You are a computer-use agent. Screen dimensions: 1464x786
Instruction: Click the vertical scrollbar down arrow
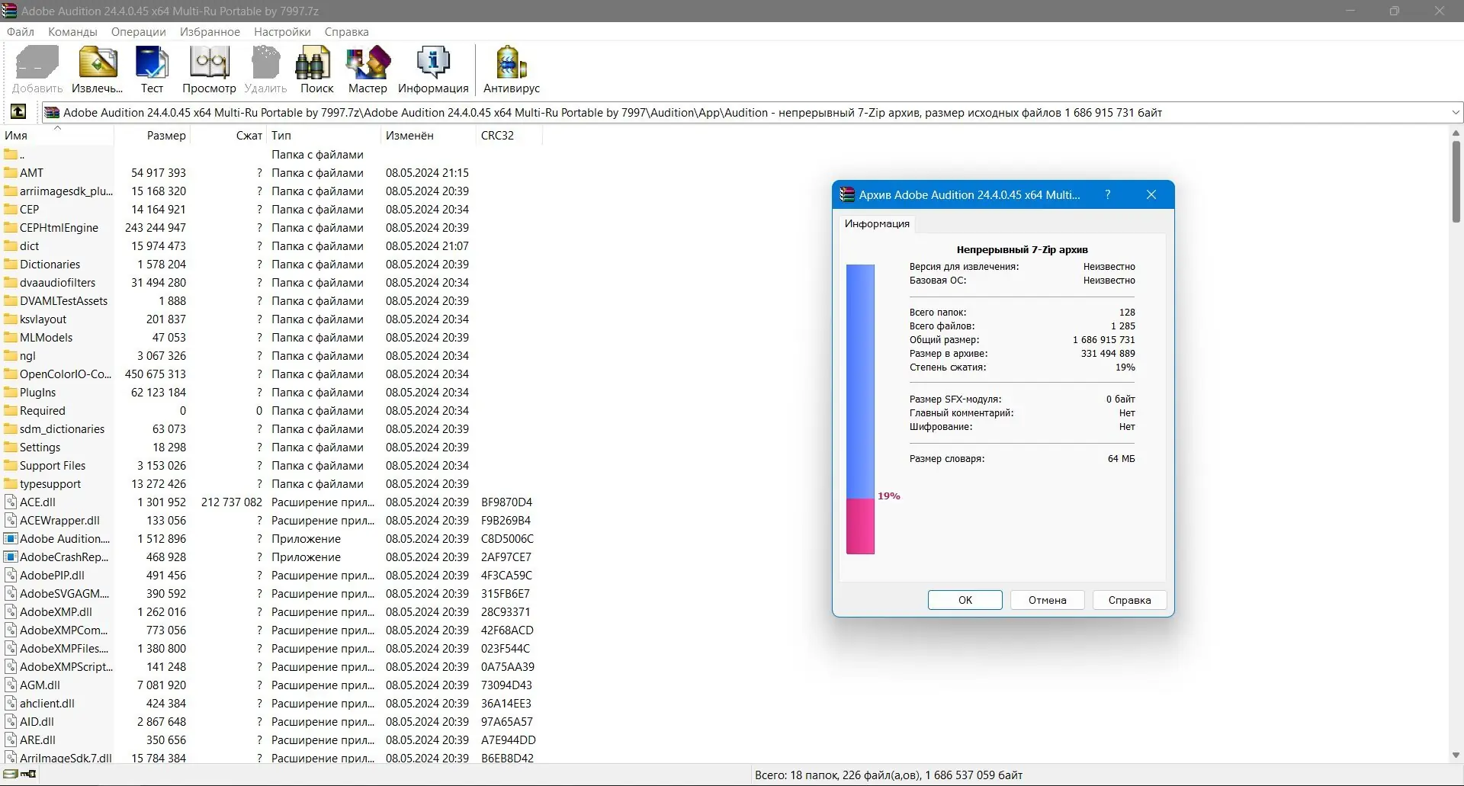point(1456,756)
